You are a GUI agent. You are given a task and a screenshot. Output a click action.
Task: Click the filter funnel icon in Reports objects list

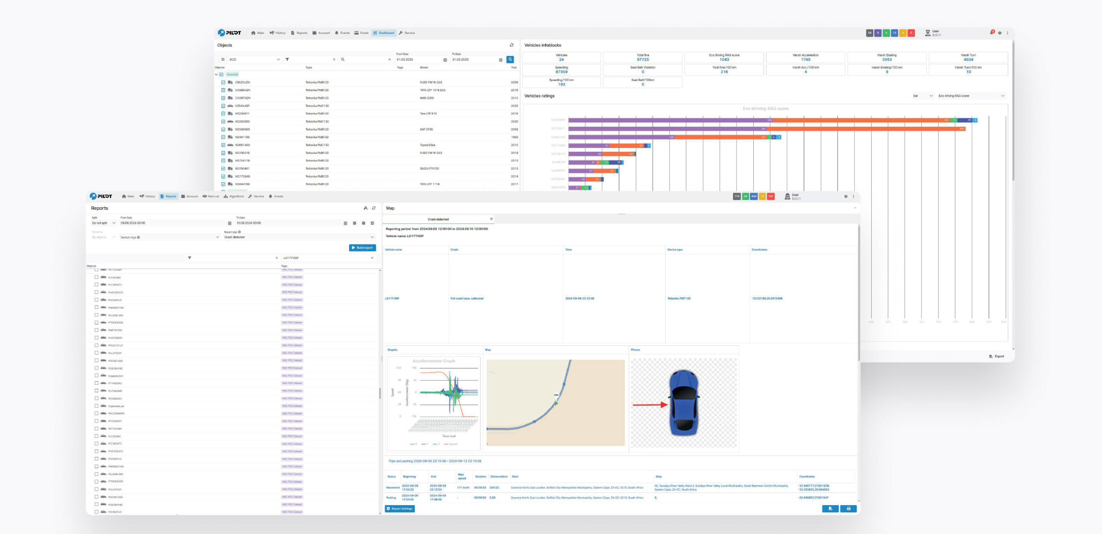(x=189, y=258)
